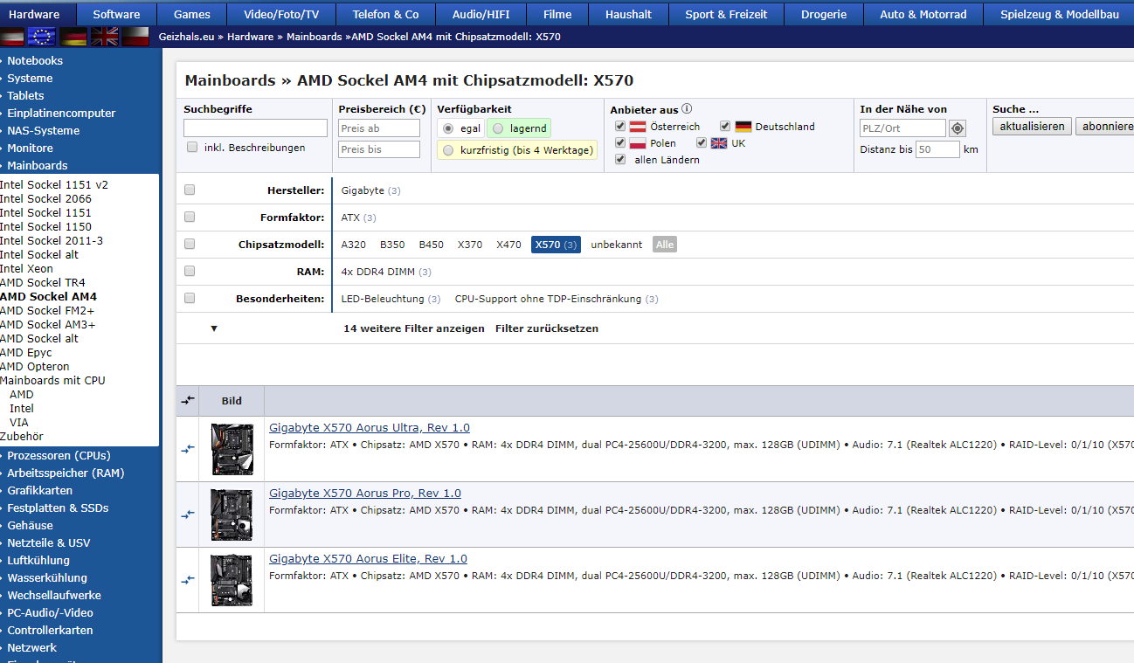Screen dimensions: 1134x663
Task: Open Gigabyte X570 Aorus Pro, Rev 1.0 link
Action: click(x=365, y=493)
